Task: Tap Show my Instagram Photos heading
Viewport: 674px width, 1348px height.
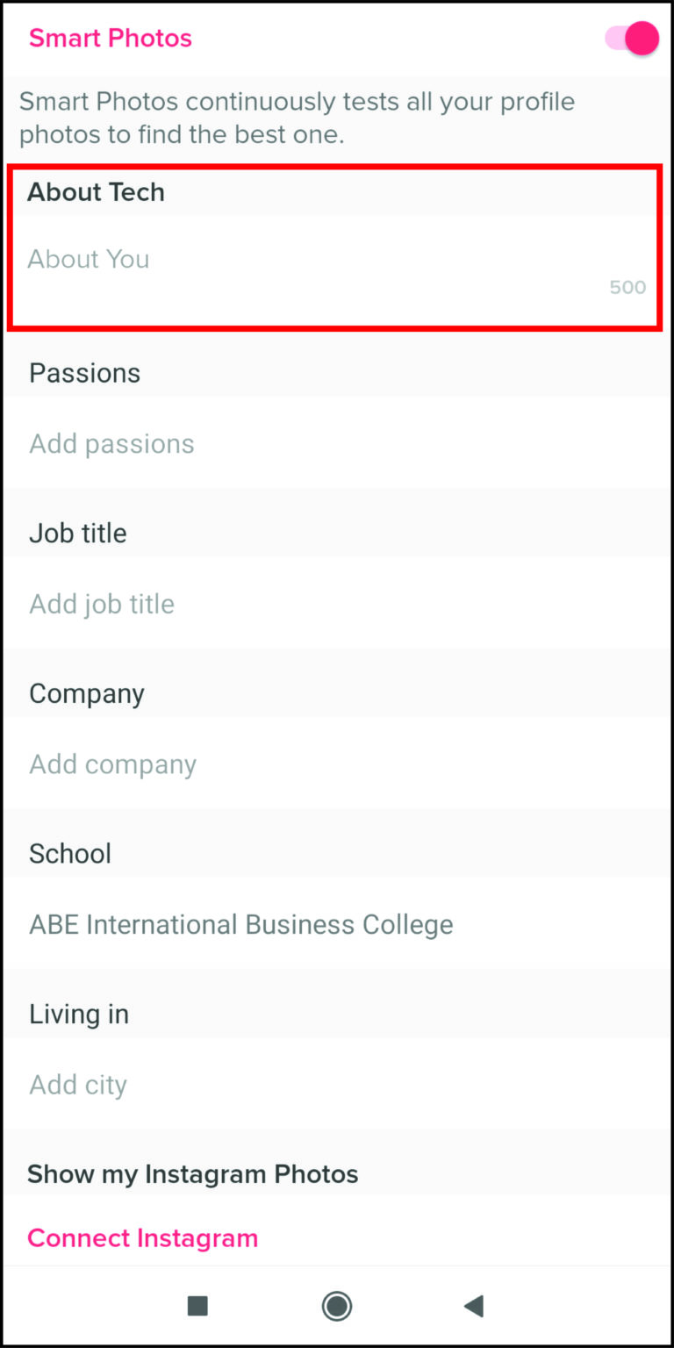Action: [193, 1174]
